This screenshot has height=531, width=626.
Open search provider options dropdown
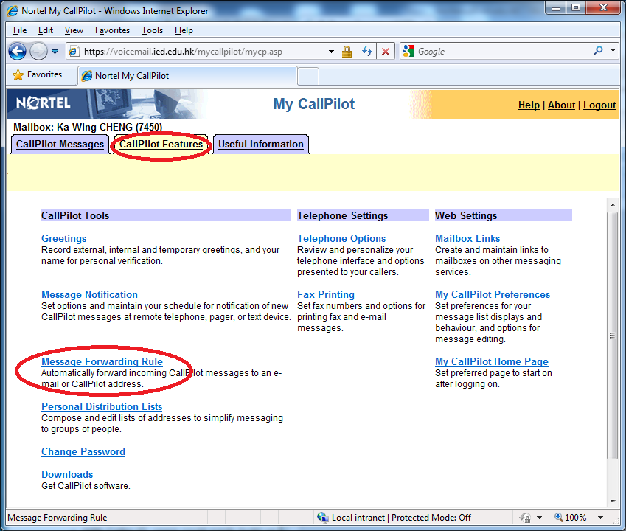pyautogui.click(x=613, y=51)
